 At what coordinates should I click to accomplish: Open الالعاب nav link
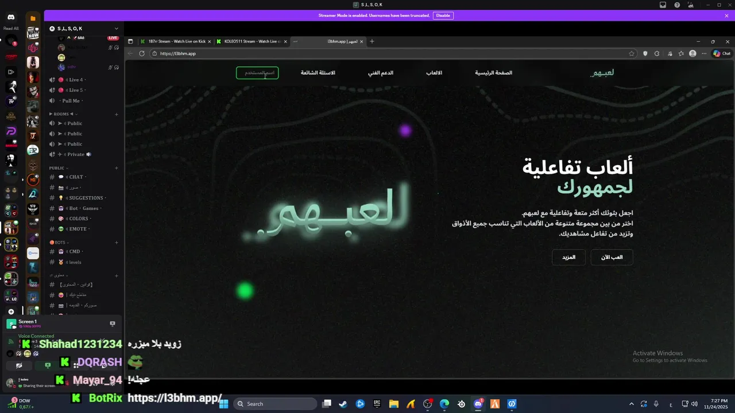[434, 73]
